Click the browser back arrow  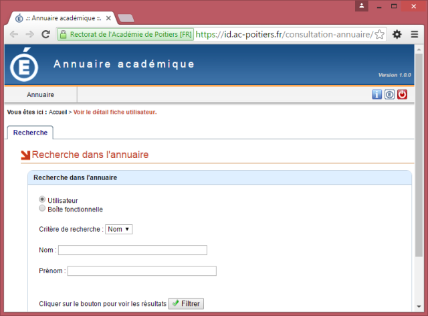(14, 34)
